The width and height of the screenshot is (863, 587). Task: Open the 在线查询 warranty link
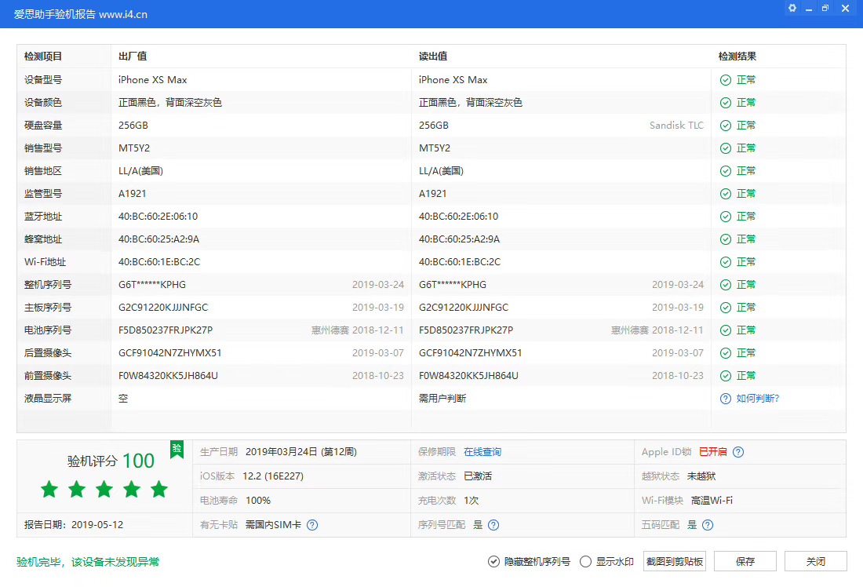pyautogui.click(x=482, y=452)
